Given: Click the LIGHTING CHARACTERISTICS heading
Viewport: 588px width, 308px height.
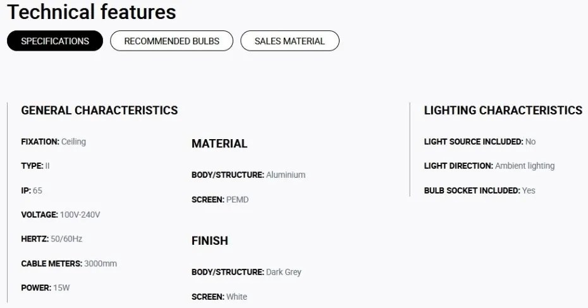Looking at the screenshot, I should 503,110.
